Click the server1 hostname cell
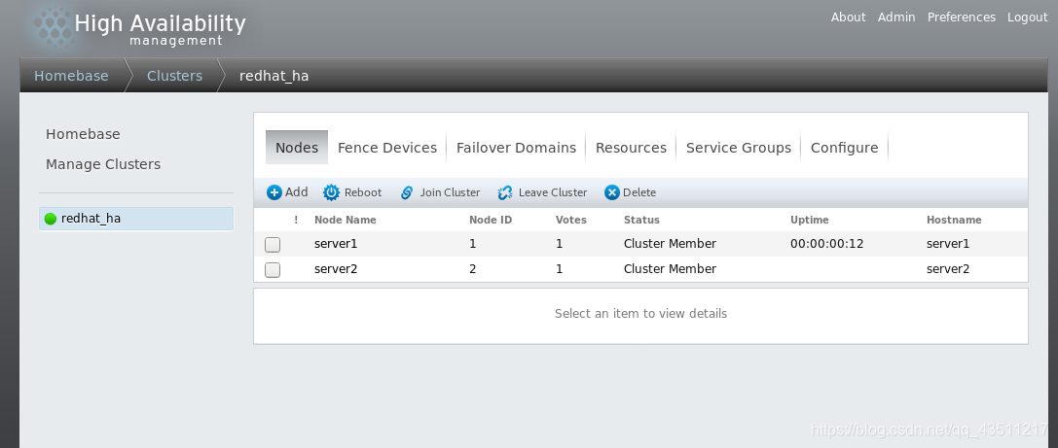 click(948, 244)
